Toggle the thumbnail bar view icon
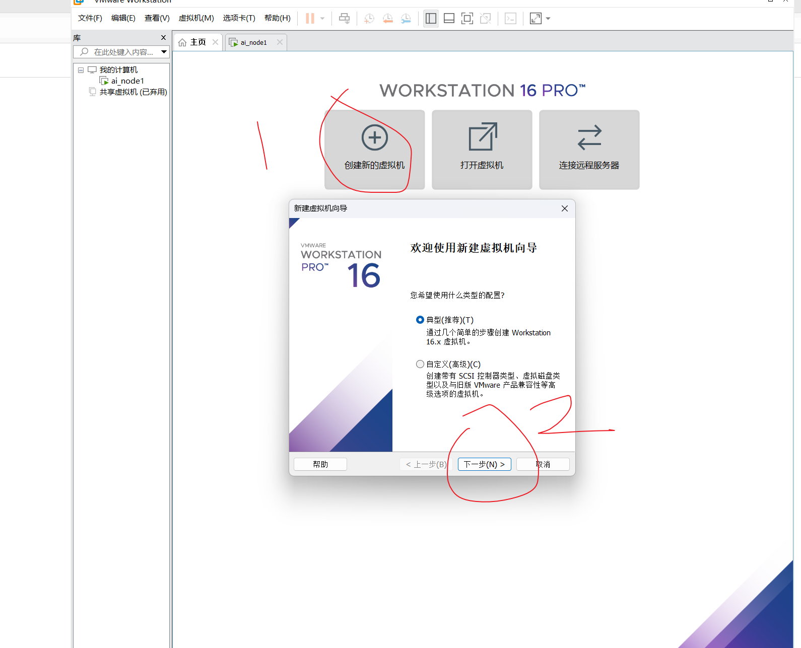Screen dimensions: 801x648 [449, 19]
